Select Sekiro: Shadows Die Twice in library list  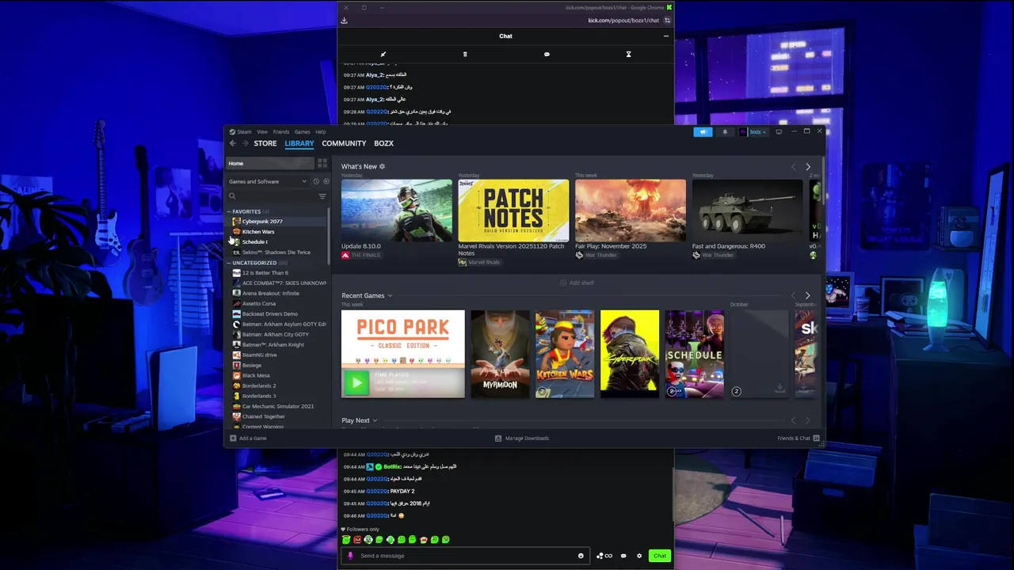point(276,253)
